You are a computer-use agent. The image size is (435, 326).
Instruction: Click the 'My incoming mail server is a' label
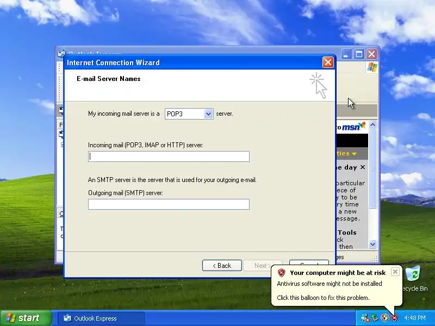124,114
